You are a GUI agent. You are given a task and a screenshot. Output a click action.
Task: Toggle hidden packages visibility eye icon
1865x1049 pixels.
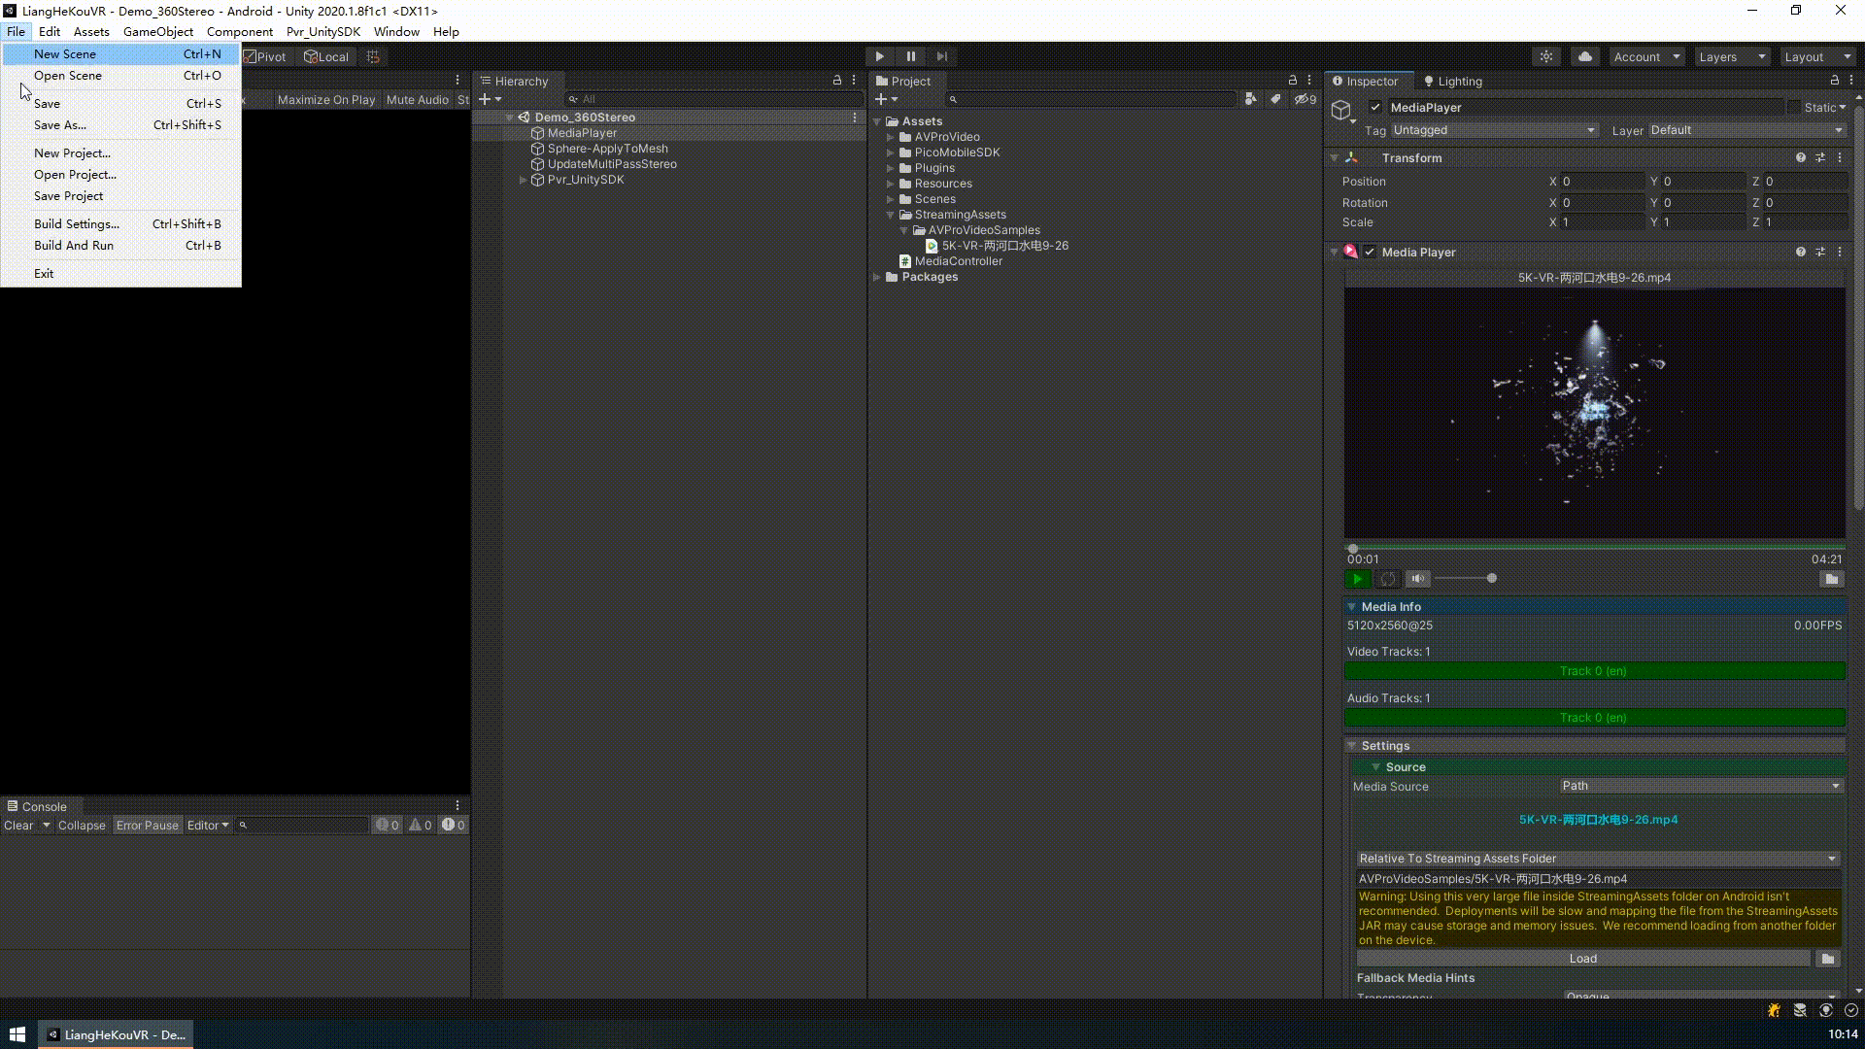point(1305,99)
